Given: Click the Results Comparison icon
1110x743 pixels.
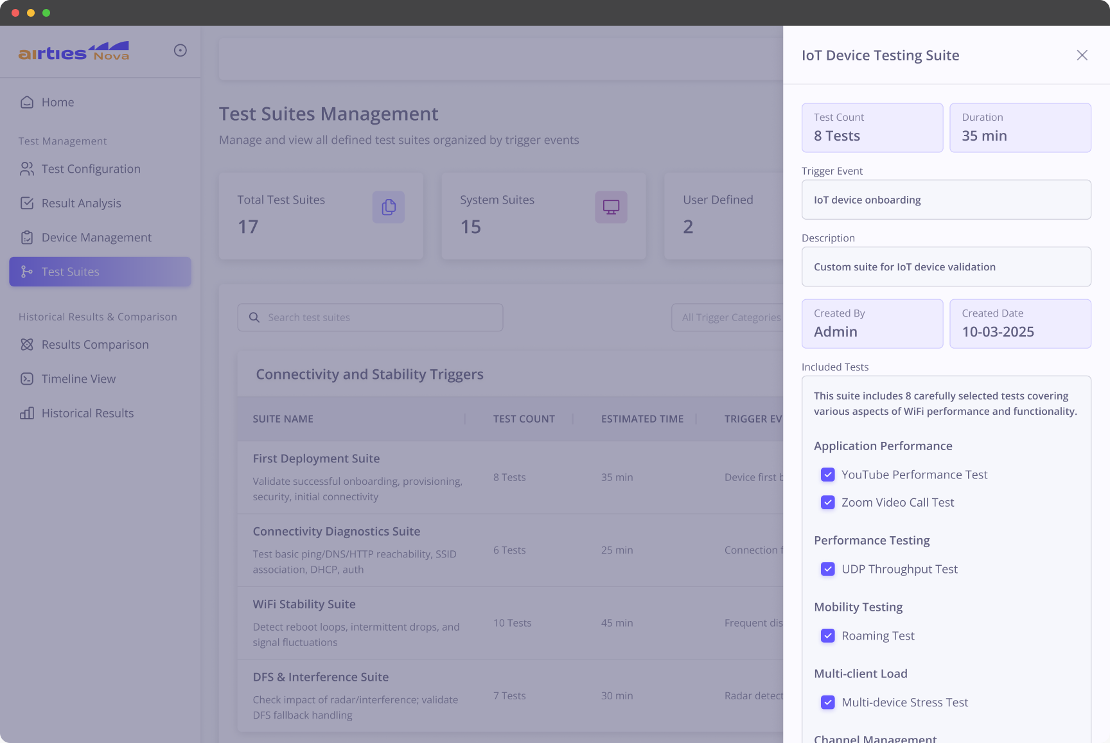Looking at the screenshot, I should (x=27, y=345).
